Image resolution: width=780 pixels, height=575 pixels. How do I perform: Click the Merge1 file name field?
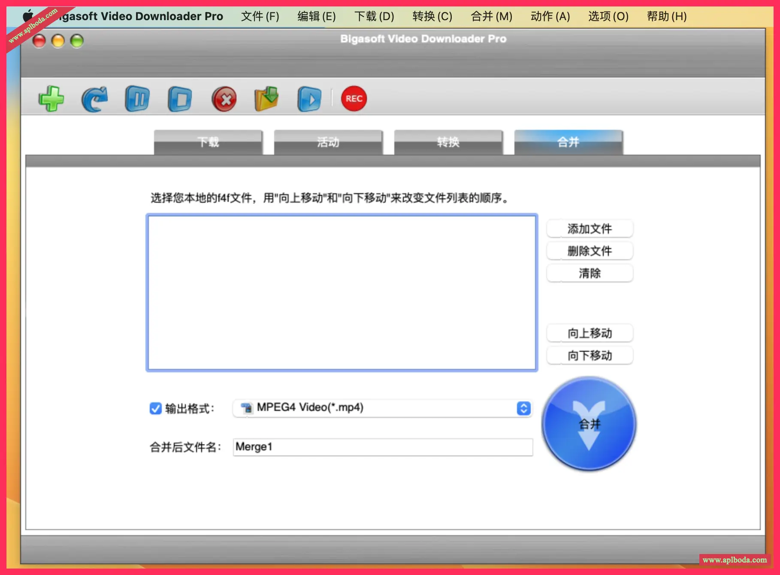click(383, 447)
